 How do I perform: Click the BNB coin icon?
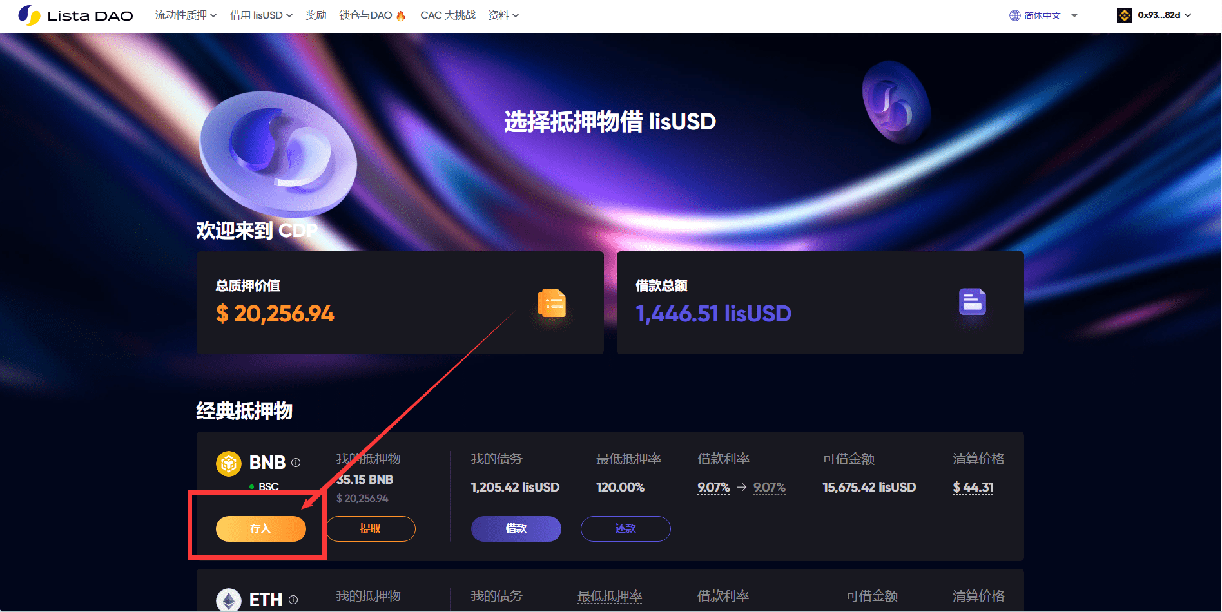tap(229, 463)
